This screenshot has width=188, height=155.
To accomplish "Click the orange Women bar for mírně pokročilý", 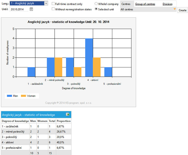I will point(58,67).
